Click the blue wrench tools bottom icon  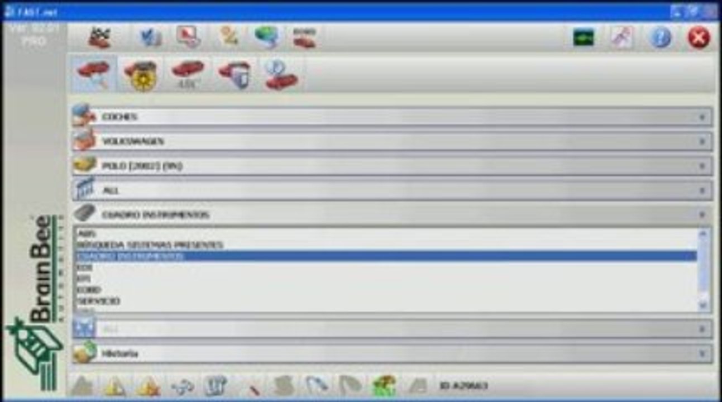point(216,386)
